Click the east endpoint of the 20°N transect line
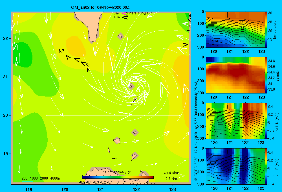This screenshot has height=192, width=282. [x=180, y=115]
